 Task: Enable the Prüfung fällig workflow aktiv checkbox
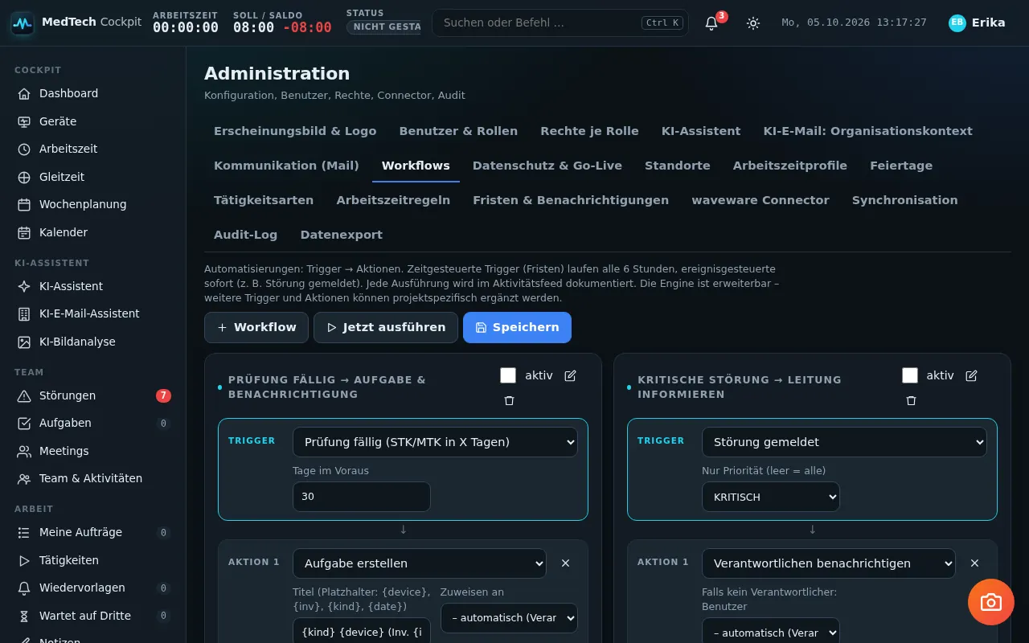(508, 375)
